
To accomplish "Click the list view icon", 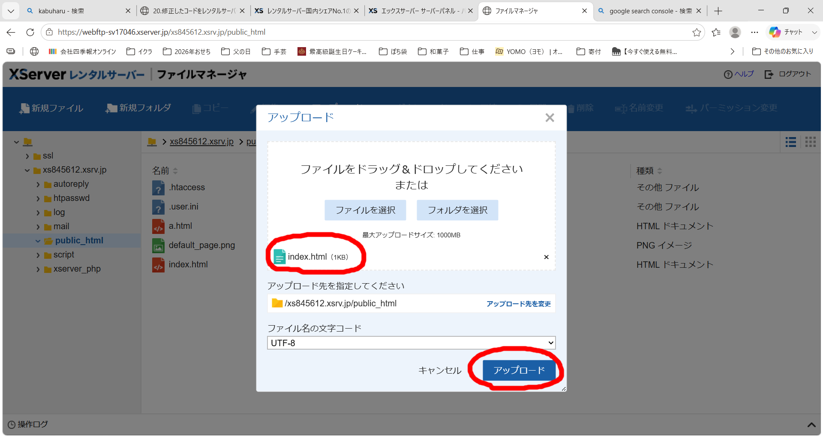I will point(791,142).
